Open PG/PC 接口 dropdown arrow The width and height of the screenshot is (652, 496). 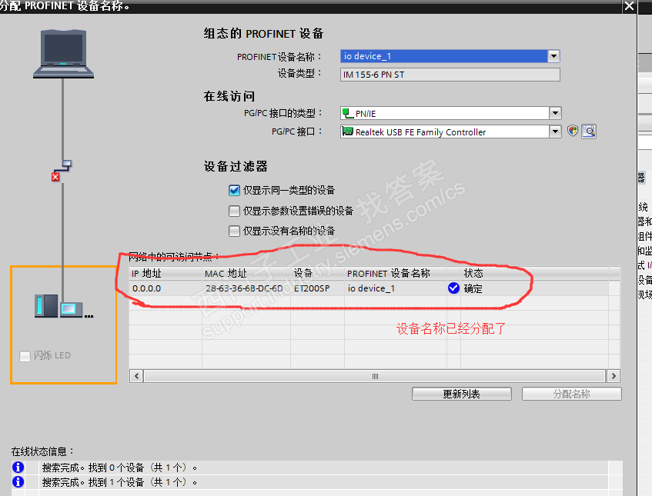pyautogui.click(x=555, y=131)
